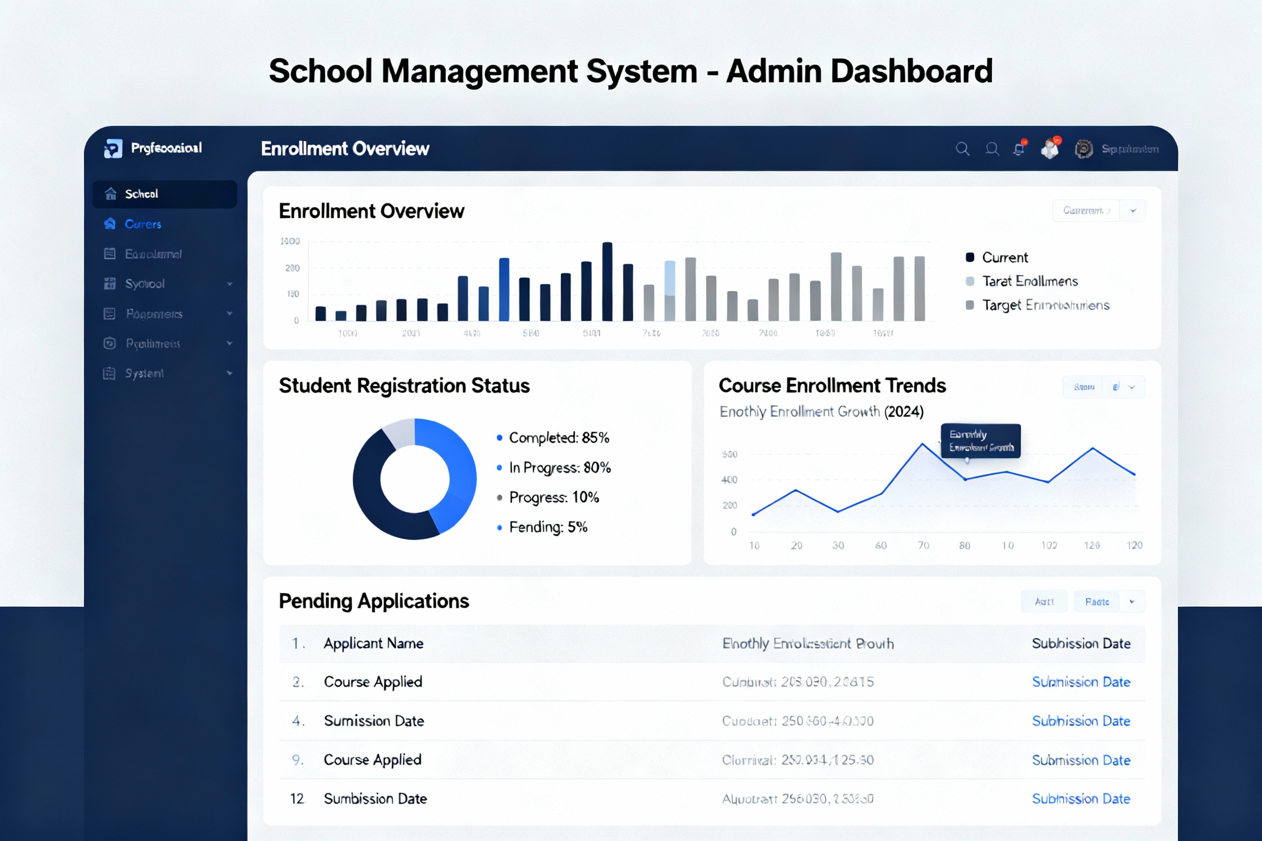Expand the System sidebar section
1262x841 pixels.
point(230,373)
